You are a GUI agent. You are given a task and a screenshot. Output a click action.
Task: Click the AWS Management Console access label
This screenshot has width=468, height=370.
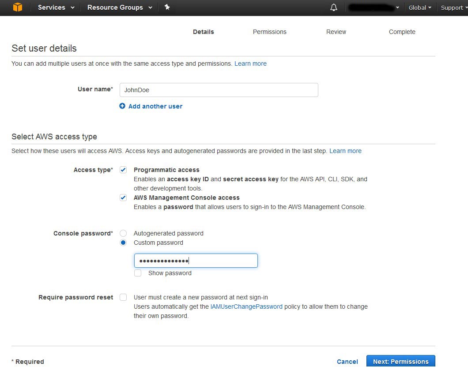(x=187, y=198)
